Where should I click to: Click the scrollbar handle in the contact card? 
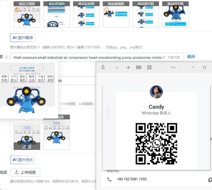coord(108,112)
